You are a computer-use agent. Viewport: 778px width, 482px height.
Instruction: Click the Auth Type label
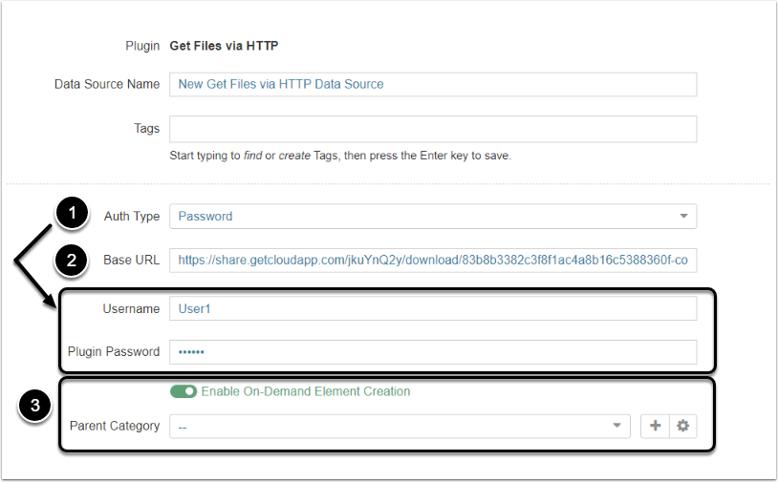click(132, 217)
